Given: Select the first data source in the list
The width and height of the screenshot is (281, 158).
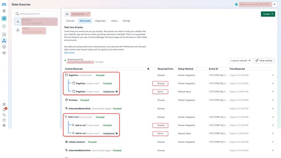Looking at the screenshot, I should pyautogui.click(x=36, y=21).
